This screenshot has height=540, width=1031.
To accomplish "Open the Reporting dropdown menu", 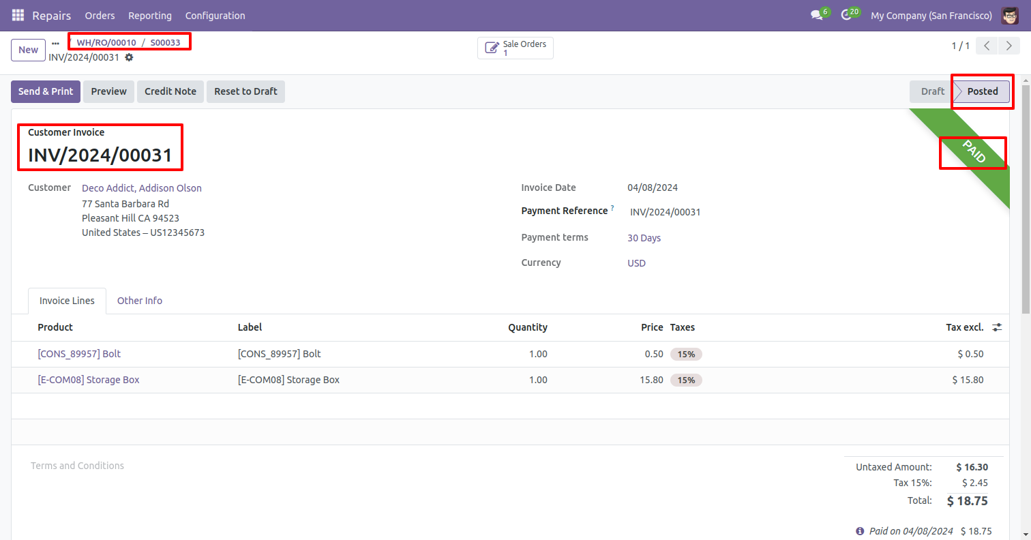I will [x=150, y=15].
